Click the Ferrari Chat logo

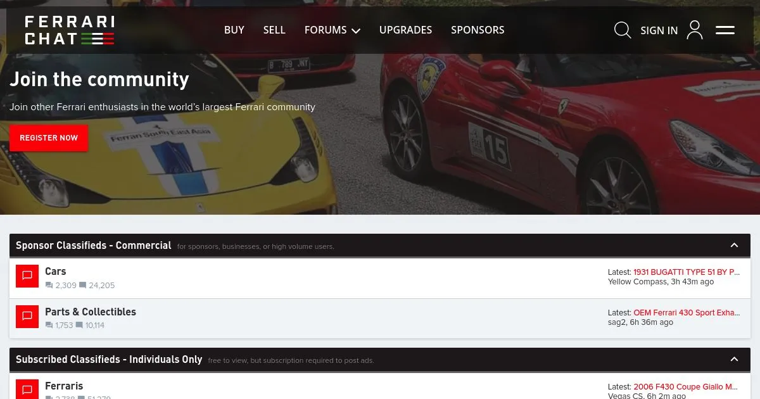(x=70, y=30)
